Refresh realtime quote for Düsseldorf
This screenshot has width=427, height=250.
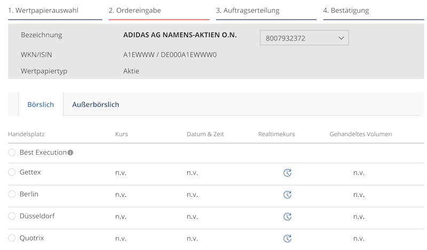tap(287, 216)
